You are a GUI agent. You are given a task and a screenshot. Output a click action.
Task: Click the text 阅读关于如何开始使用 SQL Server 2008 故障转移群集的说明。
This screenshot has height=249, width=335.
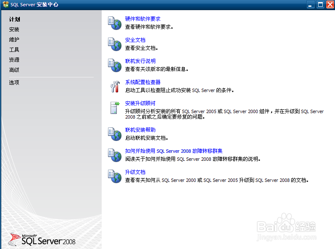[193, 159]
